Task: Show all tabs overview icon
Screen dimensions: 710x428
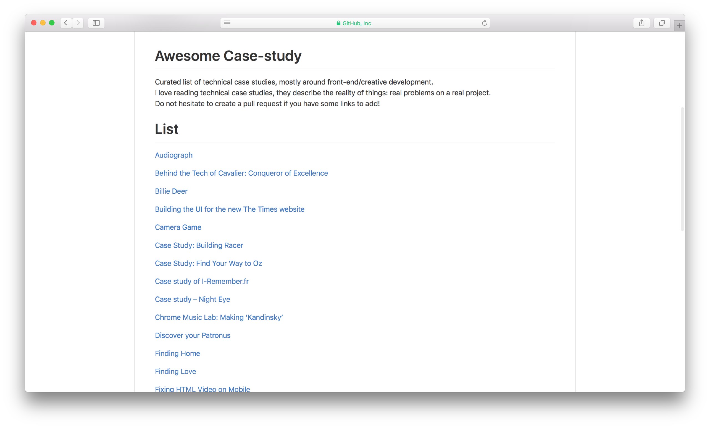Action: [662, 23]
